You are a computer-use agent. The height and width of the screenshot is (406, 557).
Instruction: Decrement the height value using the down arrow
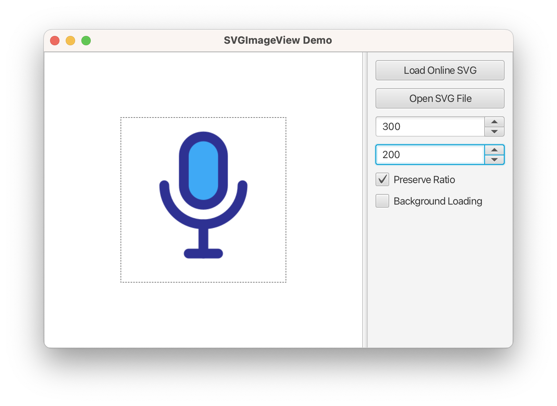coord(494,159)
